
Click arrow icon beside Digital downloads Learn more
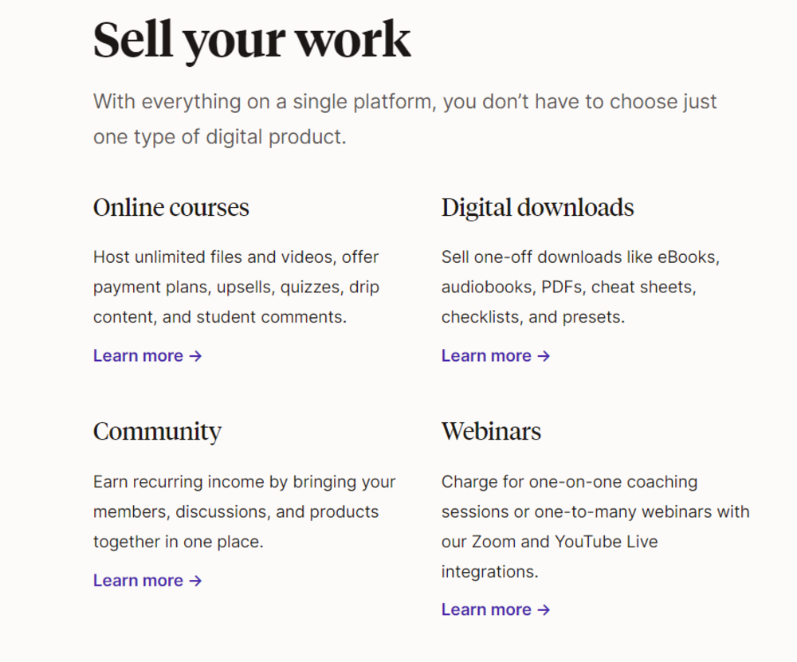coord(544,356)
